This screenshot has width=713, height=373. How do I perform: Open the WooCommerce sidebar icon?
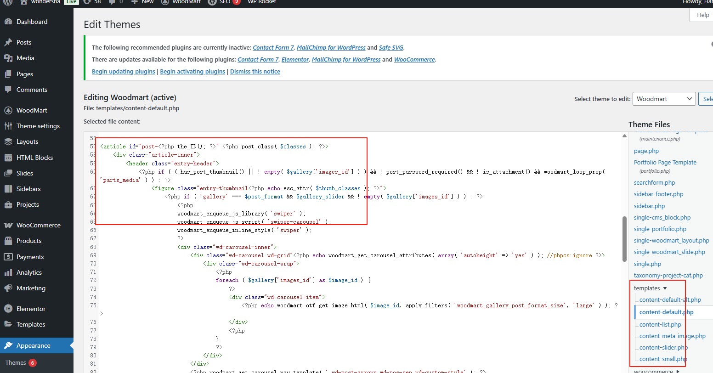[x=9, y=225]
